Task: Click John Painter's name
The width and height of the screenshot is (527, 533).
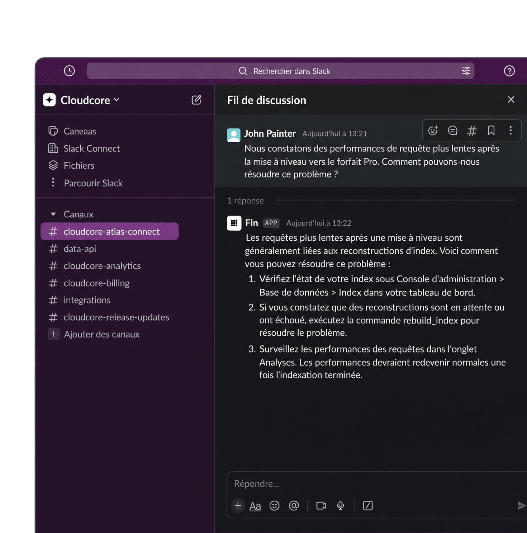Action: tap(270, 133)
